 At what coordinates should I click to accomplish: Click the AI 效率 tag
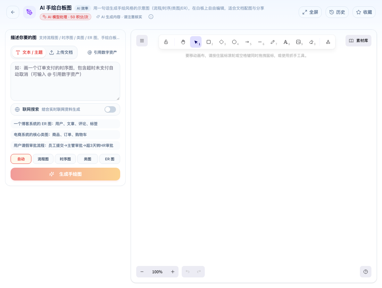tap(83, 8)
